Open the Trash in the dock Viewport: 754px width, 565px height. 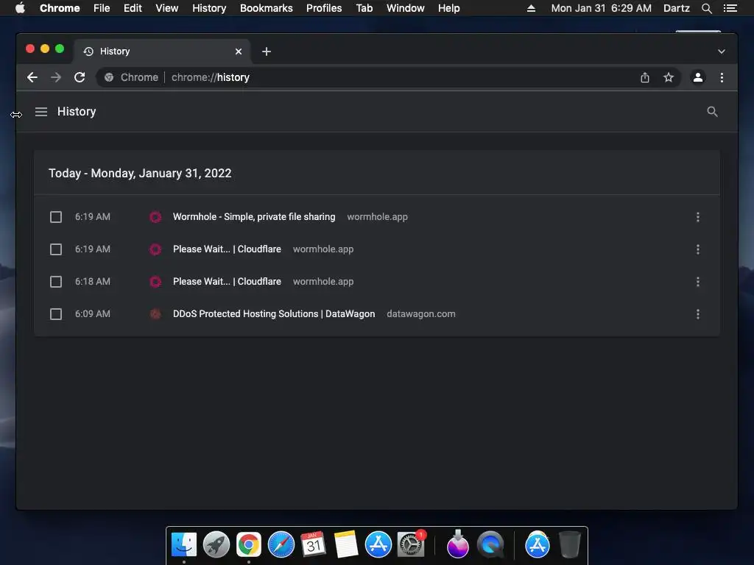pyautogui.click(x=570, y=544)
